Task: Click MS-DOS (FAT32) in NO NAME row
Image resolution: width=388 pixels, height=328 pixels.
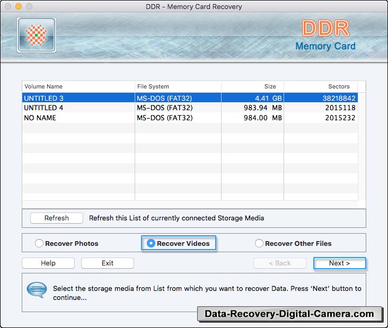Action: tap(165, 118)
